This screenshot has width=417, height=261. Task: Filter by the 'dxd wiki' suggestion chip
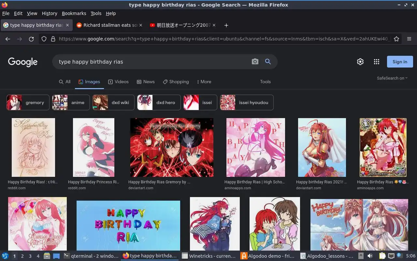tap(113, 102)
